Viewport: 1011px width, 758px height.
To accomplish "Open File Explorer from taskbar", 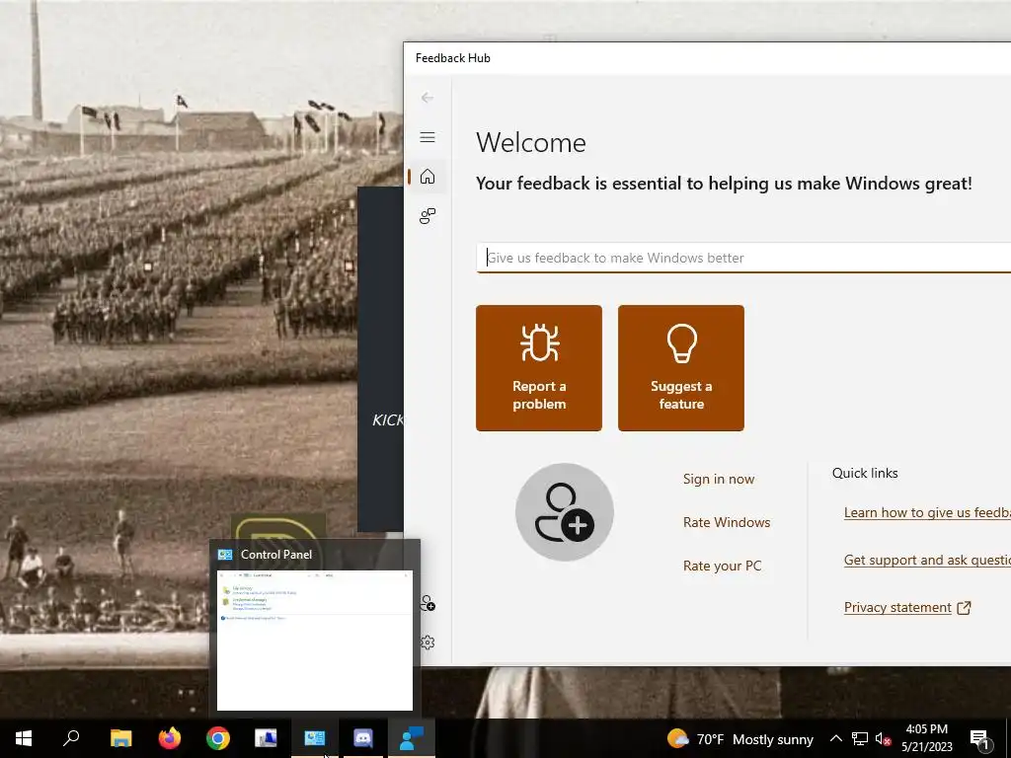I will [121, 738].
